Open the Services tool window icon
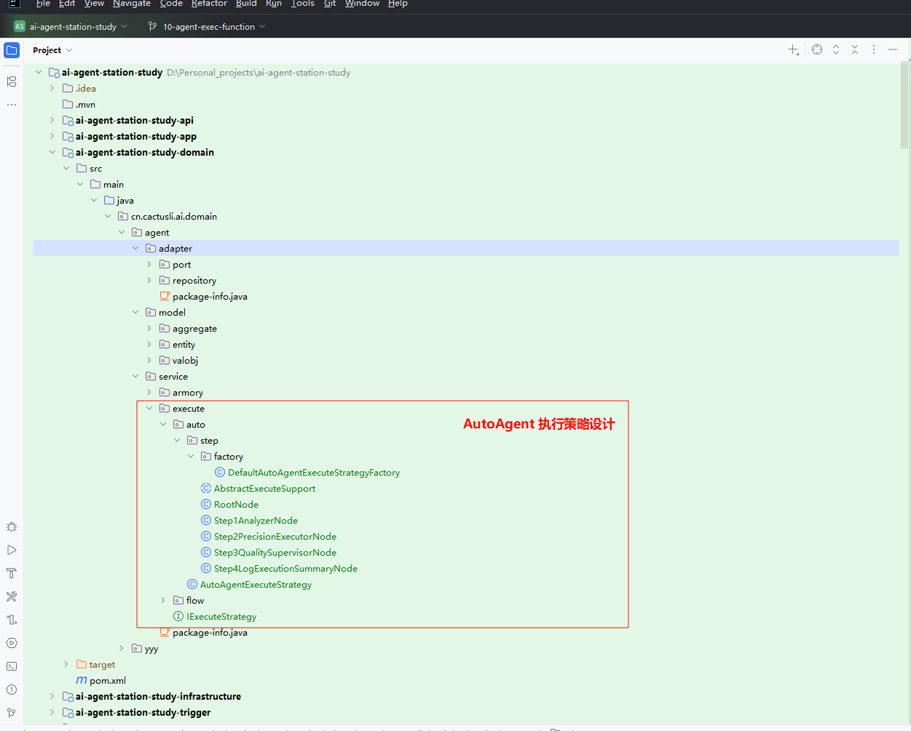 (x=12, y=643)
